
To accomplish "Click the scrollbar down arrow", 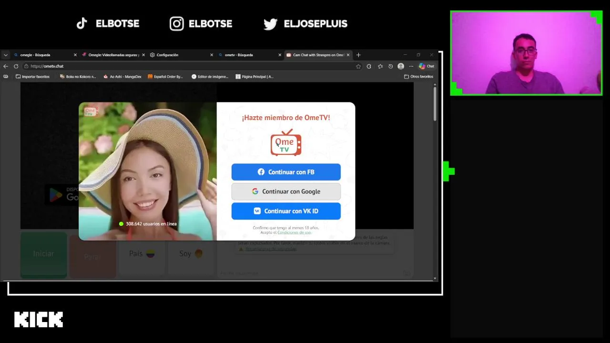I will [435, 278].
